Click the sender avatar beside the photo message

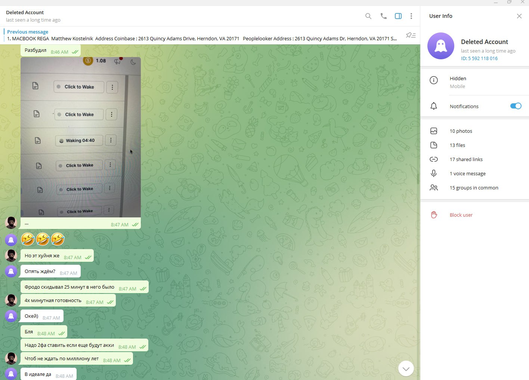[11, 223]
